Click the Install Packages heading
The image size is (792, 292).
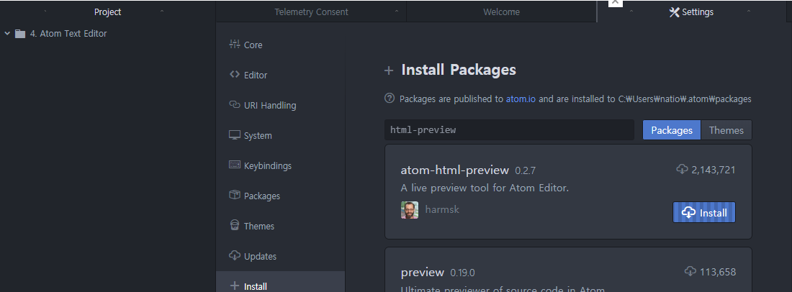tap(459, 70)
